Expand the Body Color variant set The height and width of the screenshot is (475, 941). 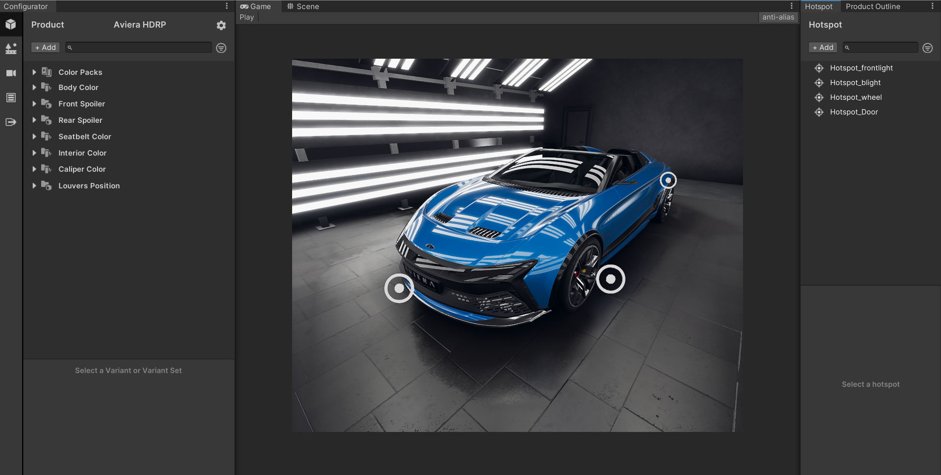[34, 88]
